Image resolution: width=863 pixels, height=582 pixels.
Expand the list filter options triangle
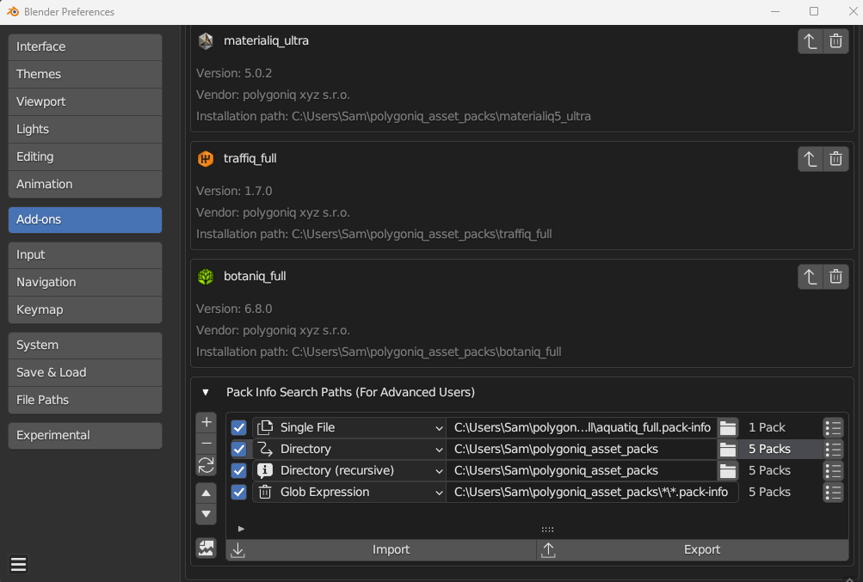[x=241, y=530]
